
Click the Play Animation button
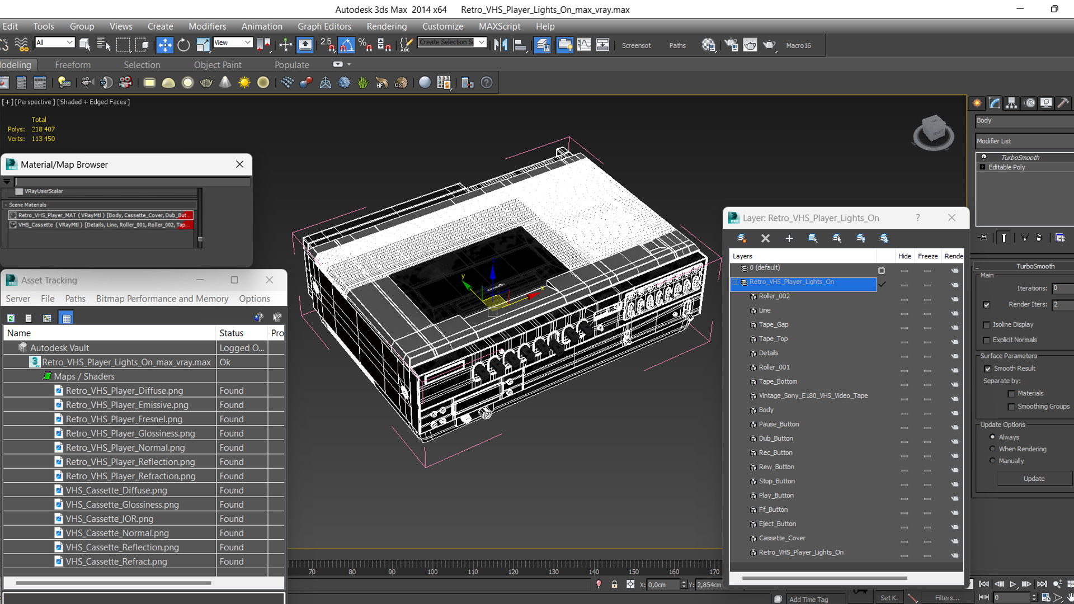(x=1012, y=584)
